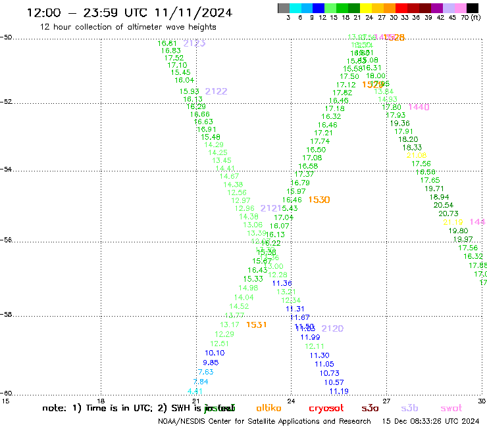This screenshot has width=487, height=427.
Task: Click the wave height value 15.45
Action: 181,72
